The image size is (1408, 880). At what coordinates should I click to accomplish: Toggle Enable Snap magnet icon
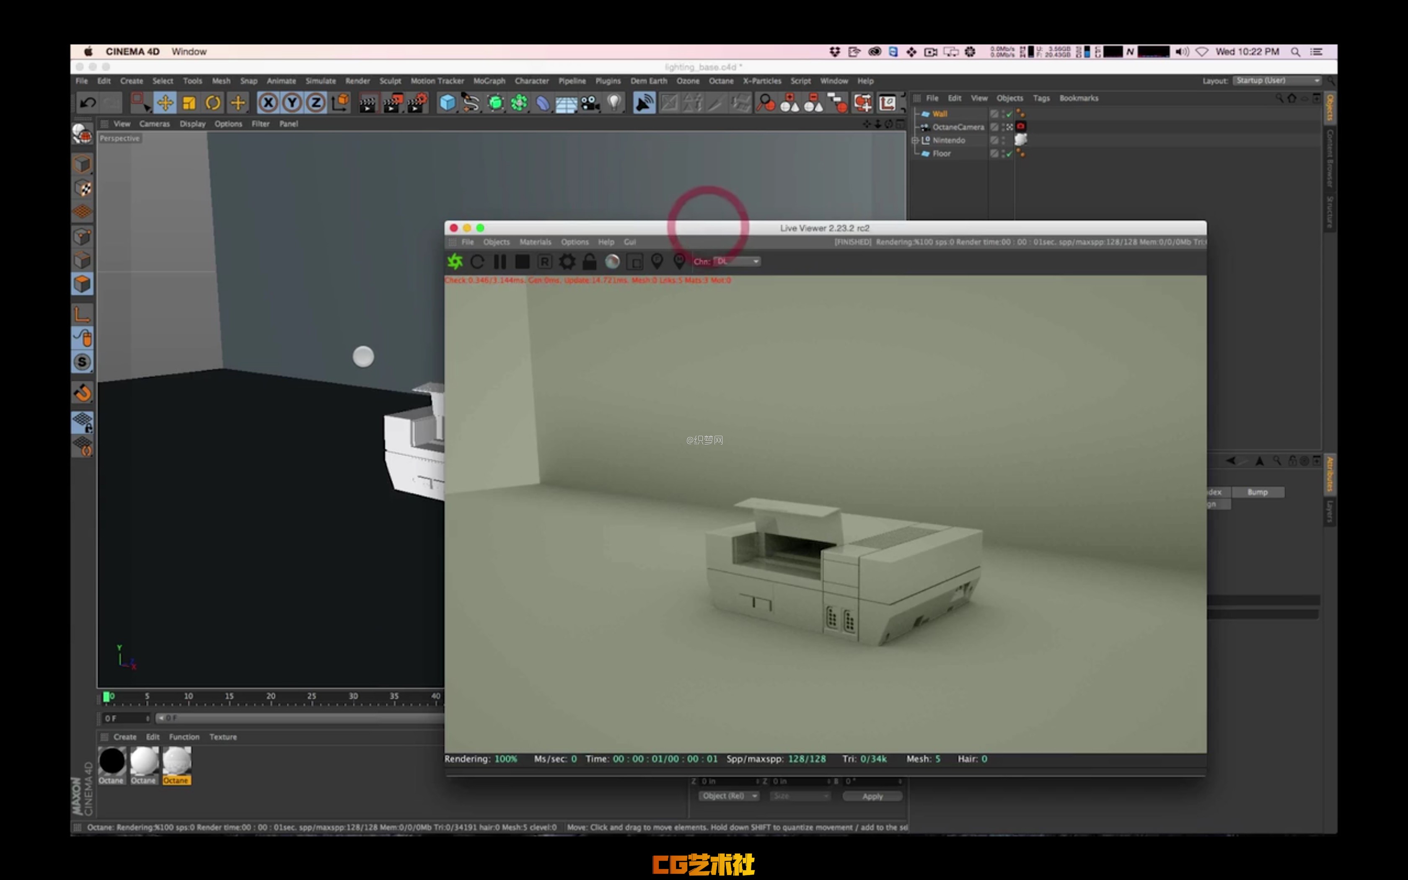[x=82, y=393]
